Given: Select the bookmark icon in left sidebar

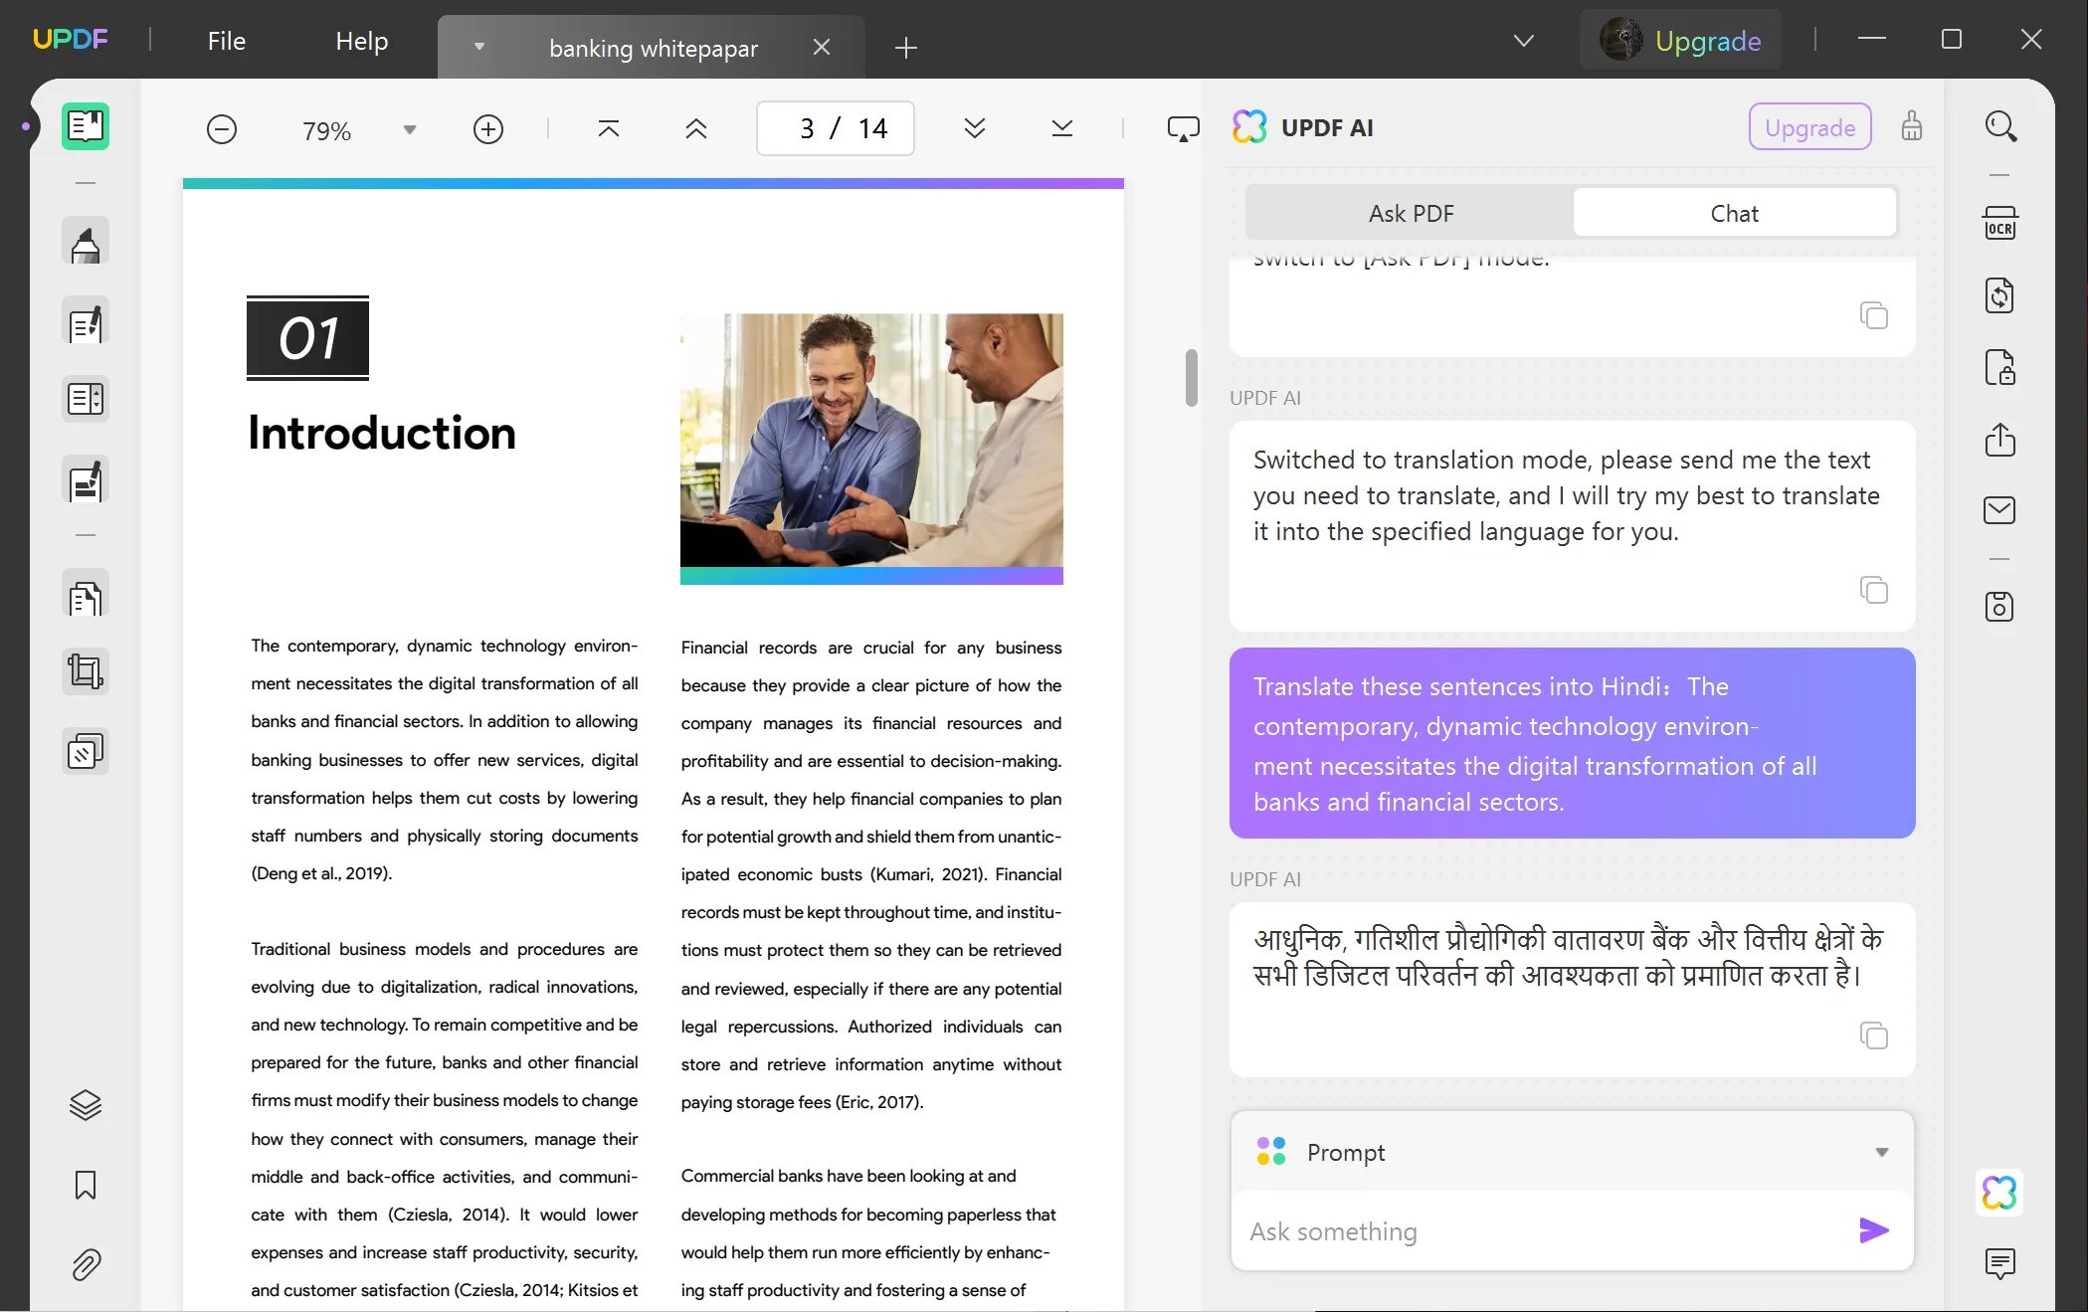Looking at the screenshot, I should click(85, 1185).
